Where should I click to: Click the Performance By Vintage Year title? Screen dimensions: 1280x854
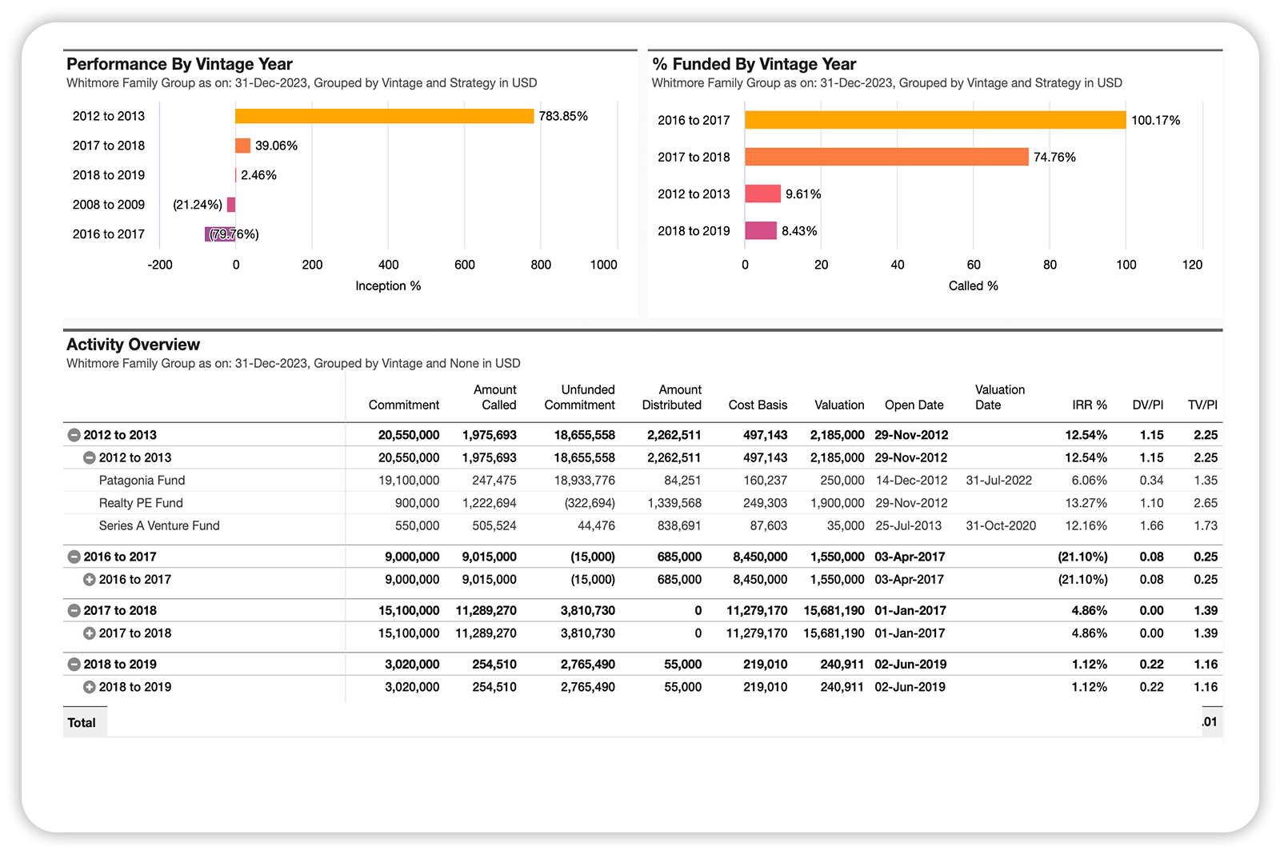point(179,64)
